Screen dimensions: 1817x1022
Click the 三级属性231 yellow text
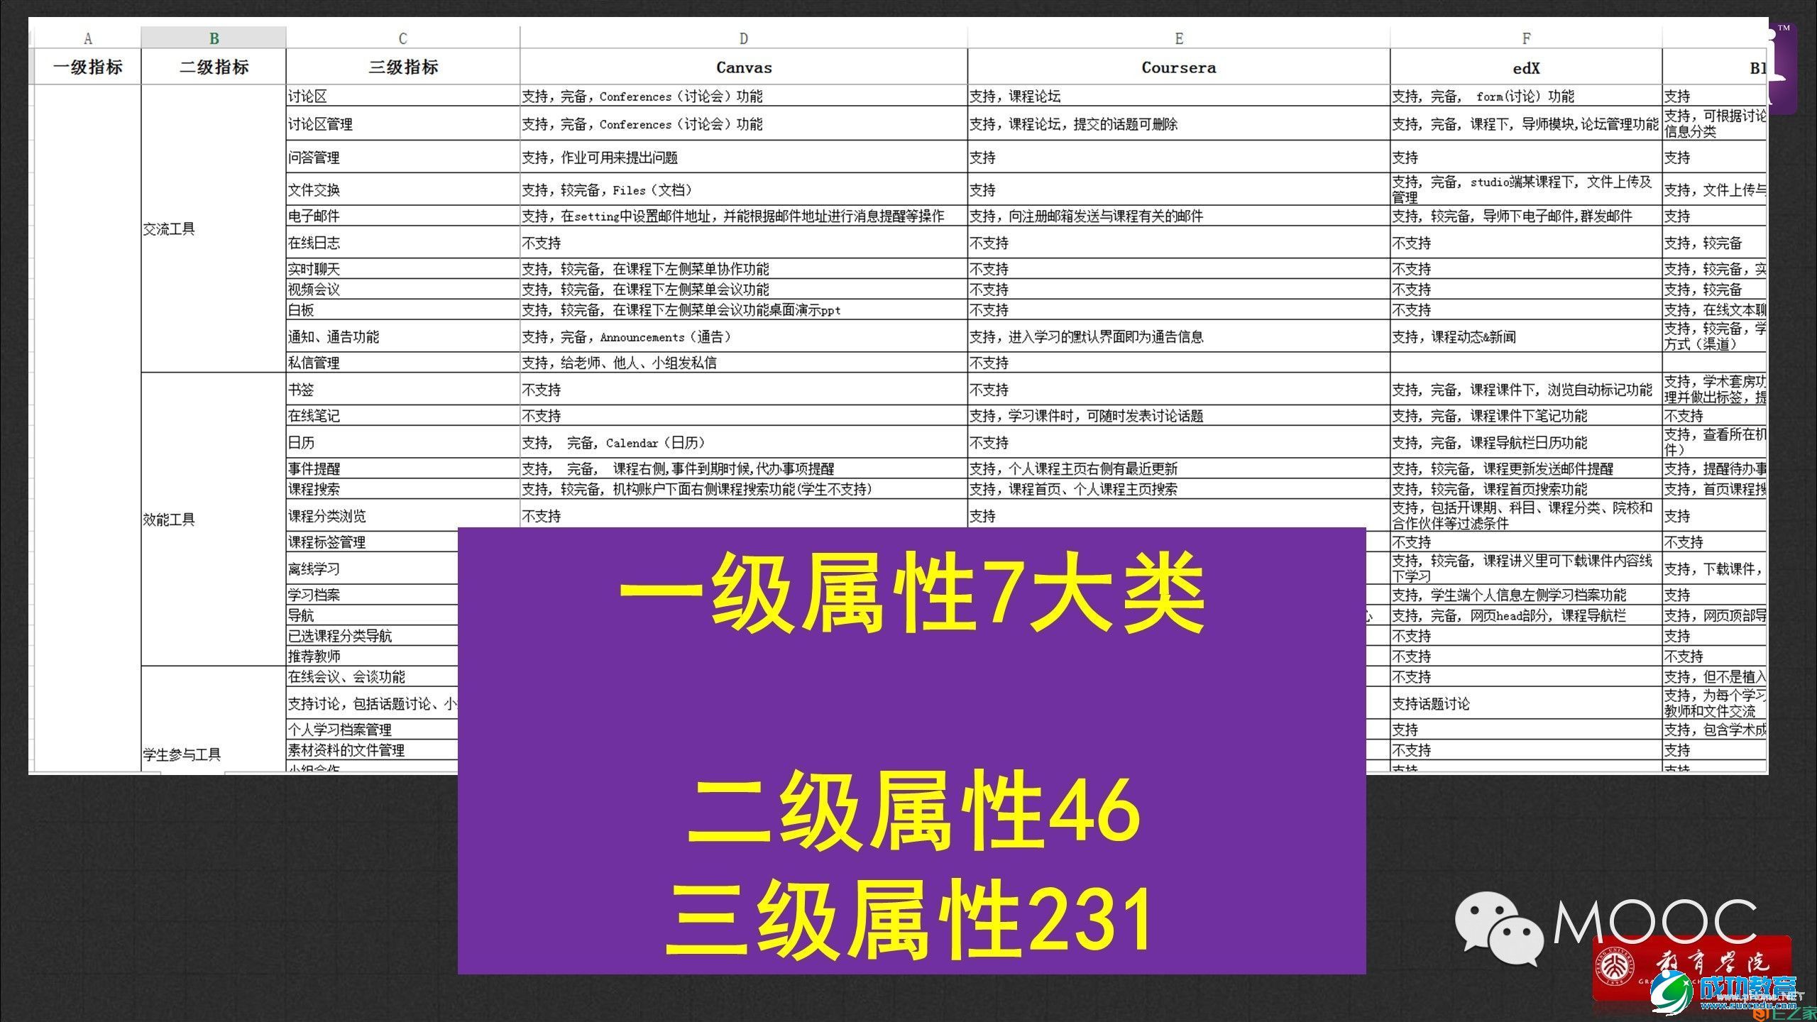[911, 917]
